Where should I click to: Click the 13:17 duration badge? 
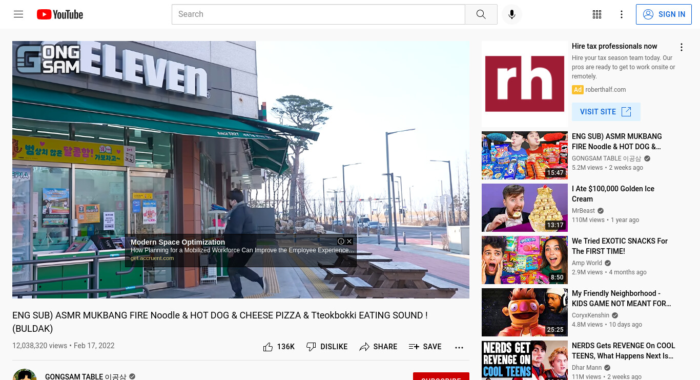click(555, 225)
